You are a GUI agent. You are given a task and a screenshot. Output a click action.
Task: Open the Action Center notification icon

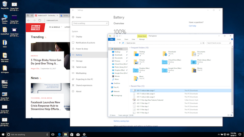pyautogui.click(x=240, y=134)
